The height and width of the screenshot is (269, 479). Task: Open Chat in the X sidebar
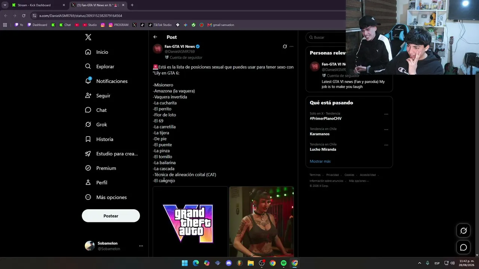(x=96, y=110)
